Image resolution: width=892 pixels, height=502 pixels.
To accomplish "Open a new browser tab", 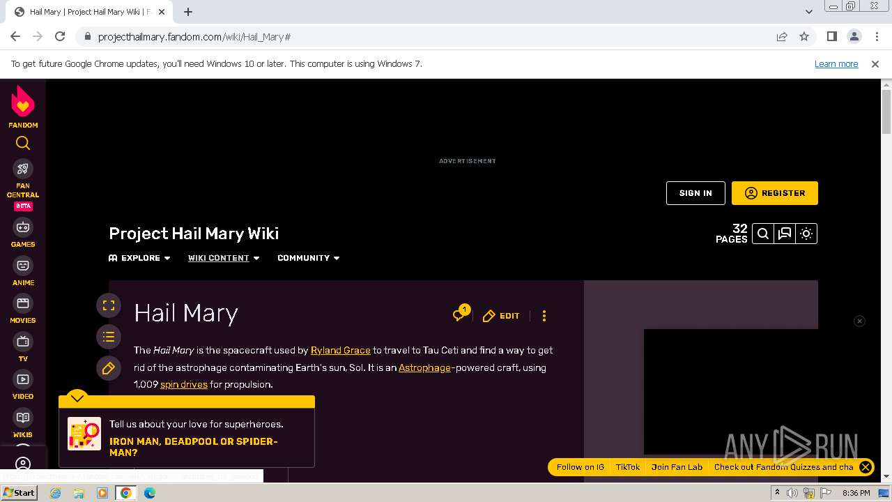I will [x=188, y=12].
